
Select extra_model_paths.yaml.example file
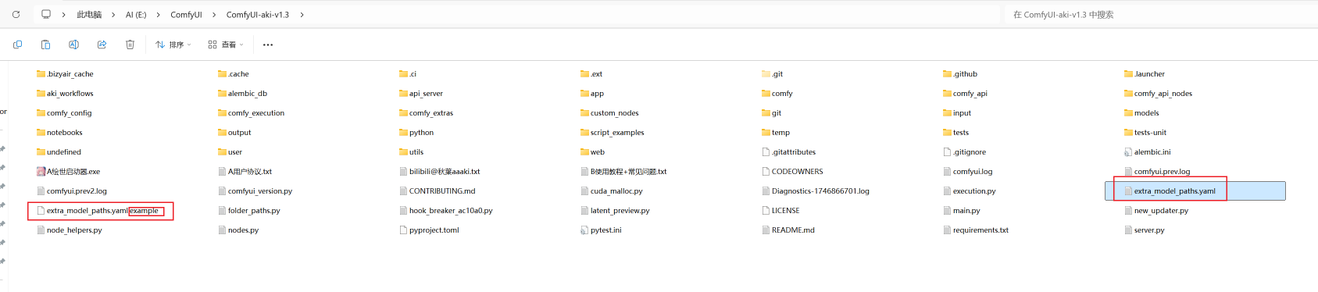98,210
